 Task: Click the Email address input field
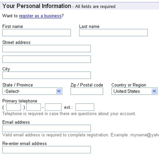click(47, 128)
